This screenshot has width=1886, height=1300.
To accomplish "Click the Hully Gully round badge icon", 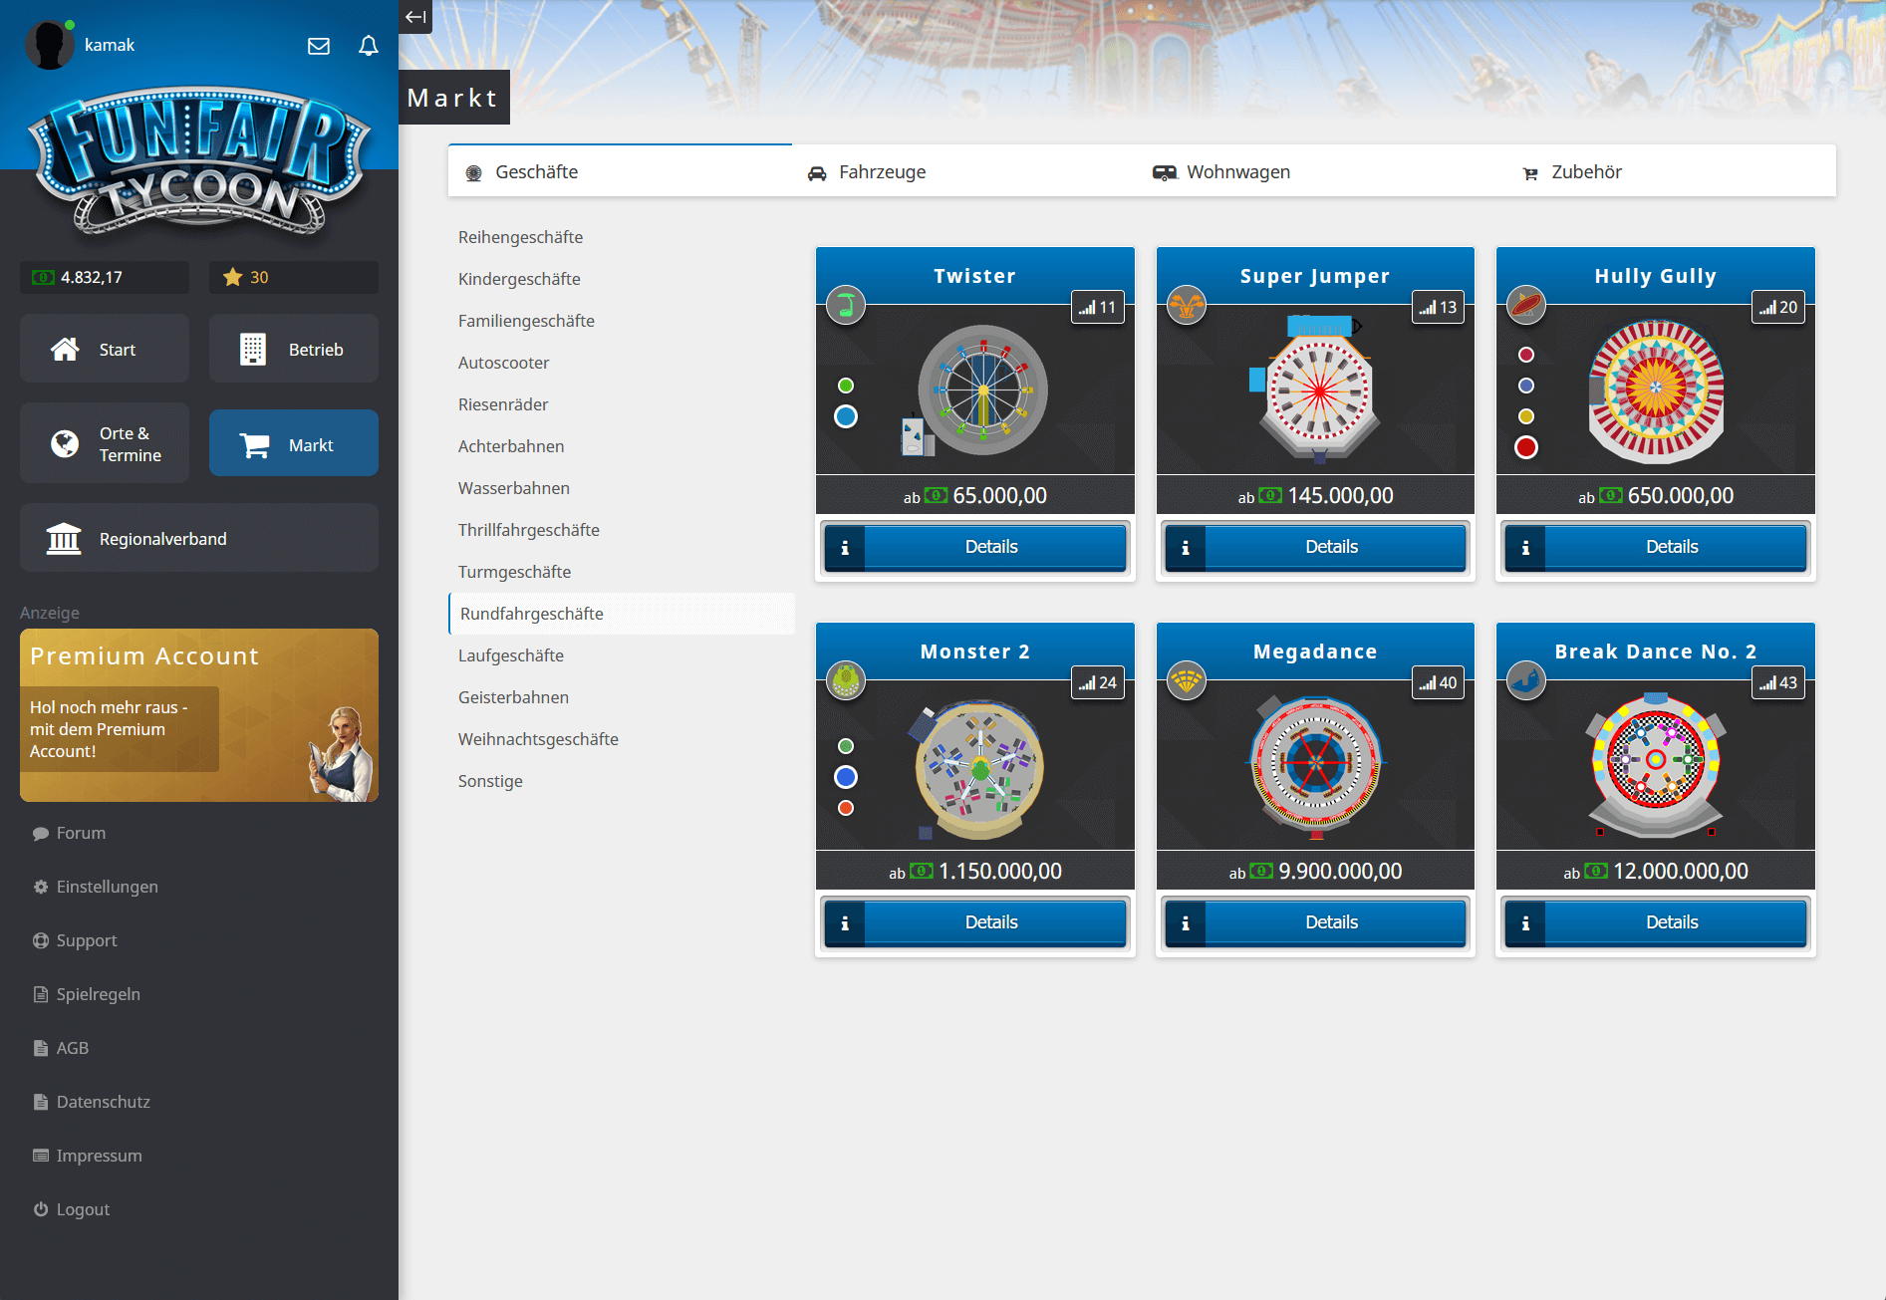I will click(x=1526, y=305).
